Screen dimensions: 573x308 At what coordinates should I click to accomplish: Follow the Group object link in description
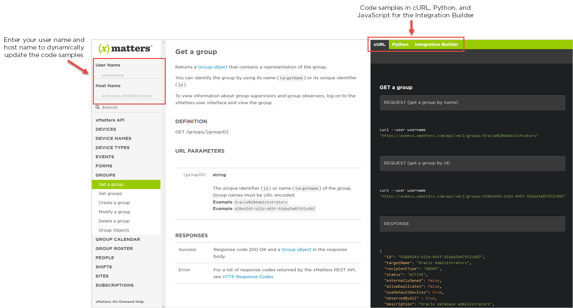(x=213, y=67)
